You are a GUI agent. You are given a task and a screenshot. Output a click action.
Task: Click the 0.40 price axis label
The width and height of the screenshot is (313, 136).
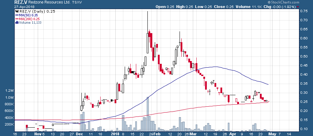pyautogui.click(x=304, y=75)
